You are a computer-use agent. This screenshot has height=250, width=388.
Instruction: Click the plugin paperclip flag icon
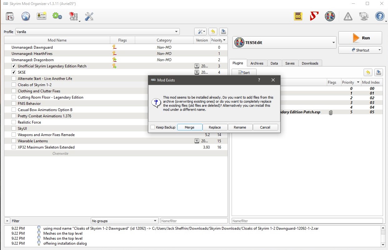pos(331,112)
